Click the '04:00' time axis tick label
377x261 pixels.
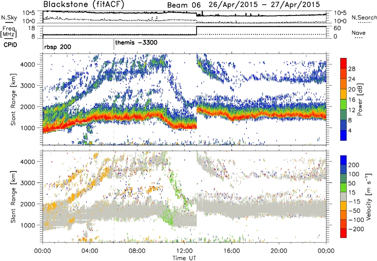(x=90, y=251)
